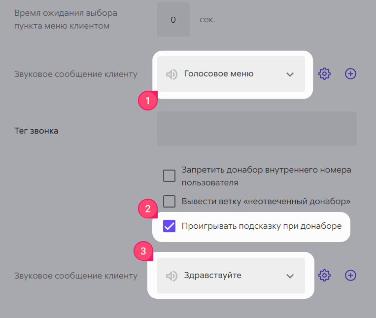Click speaker icon in Здравствуйте field
376x318 pixels.
tap(171, 276)
